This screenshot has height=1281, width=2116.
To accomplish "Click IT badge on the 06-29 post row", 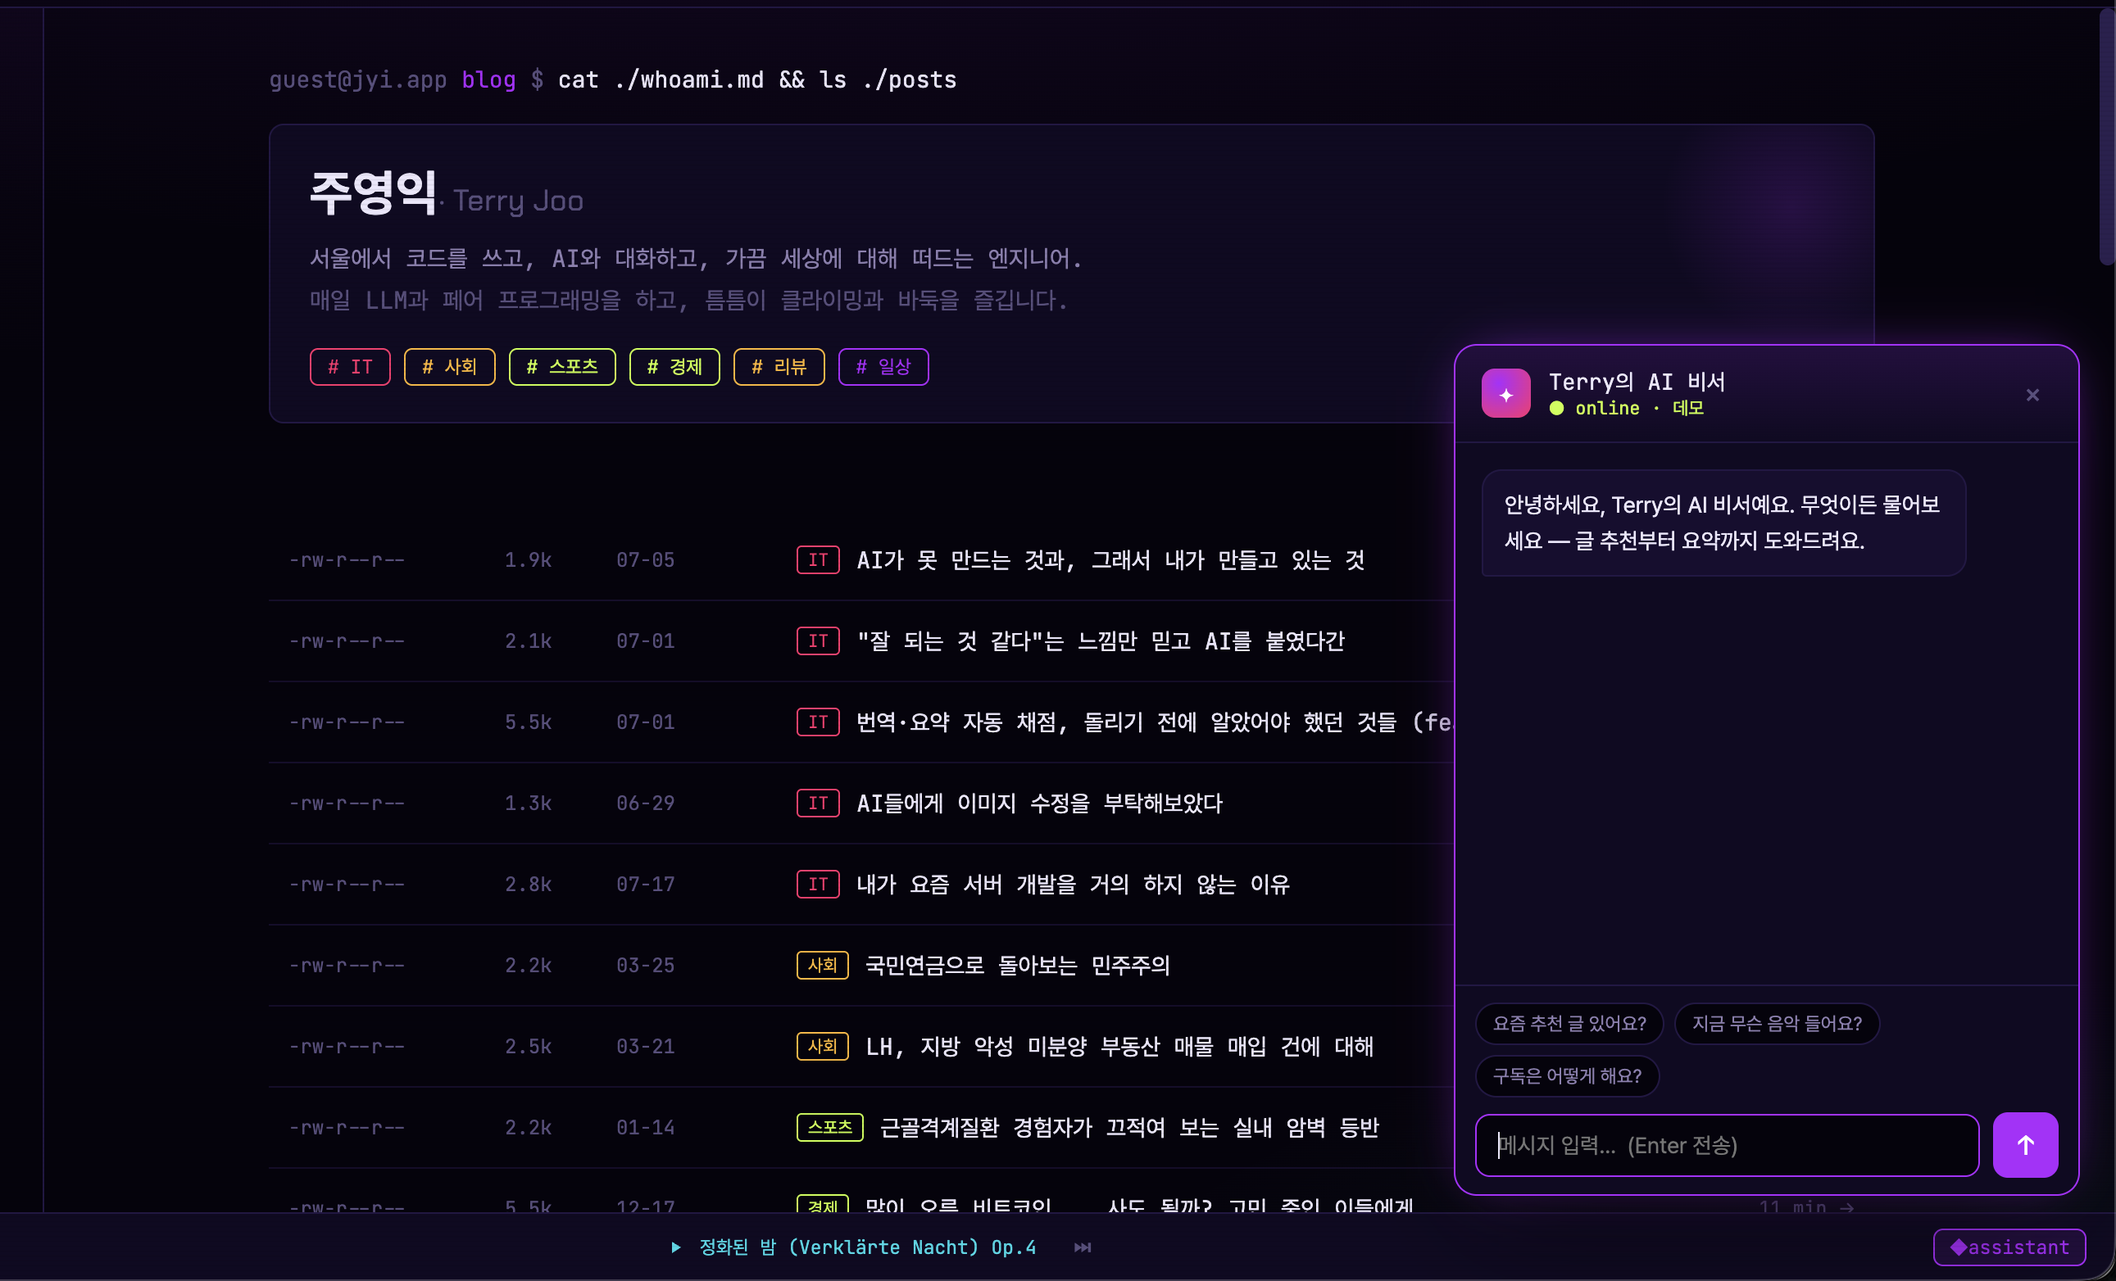I will pyautogui.click(x=818, y=803).
